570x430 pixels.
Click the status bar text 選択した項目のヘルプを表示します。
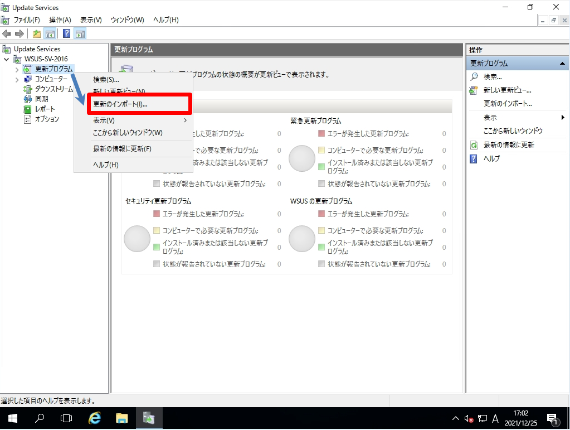point(48,401)
